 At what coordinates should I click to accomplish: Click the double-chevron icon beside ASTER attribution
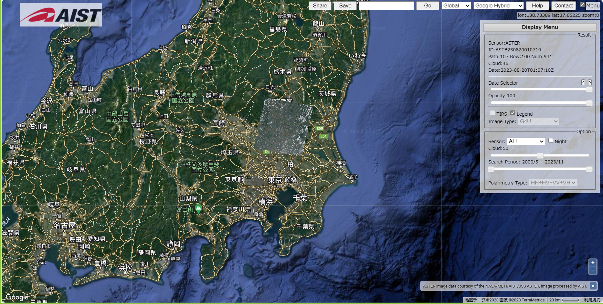click(592, 286)
